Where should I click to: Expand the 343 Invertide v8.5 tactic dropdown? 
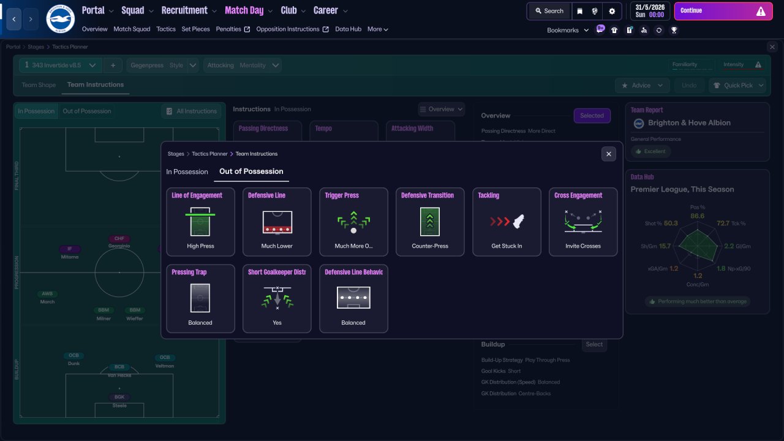point(60,65)
